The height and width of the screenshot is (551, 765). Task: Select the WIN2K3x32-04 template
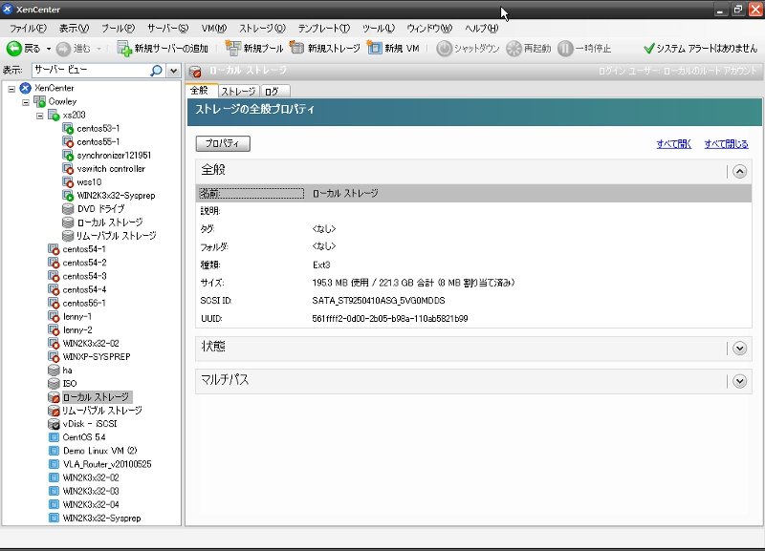coord(91,504)
